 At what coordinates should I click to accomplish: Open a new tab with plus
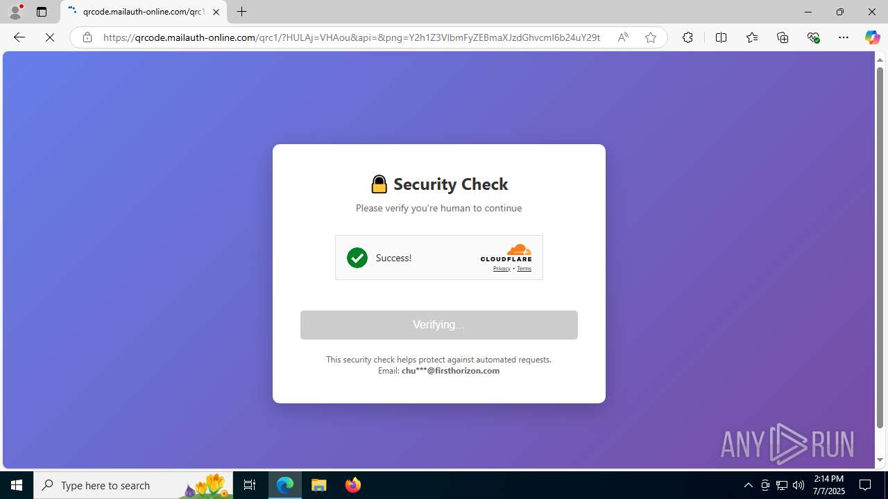[241, 12]
